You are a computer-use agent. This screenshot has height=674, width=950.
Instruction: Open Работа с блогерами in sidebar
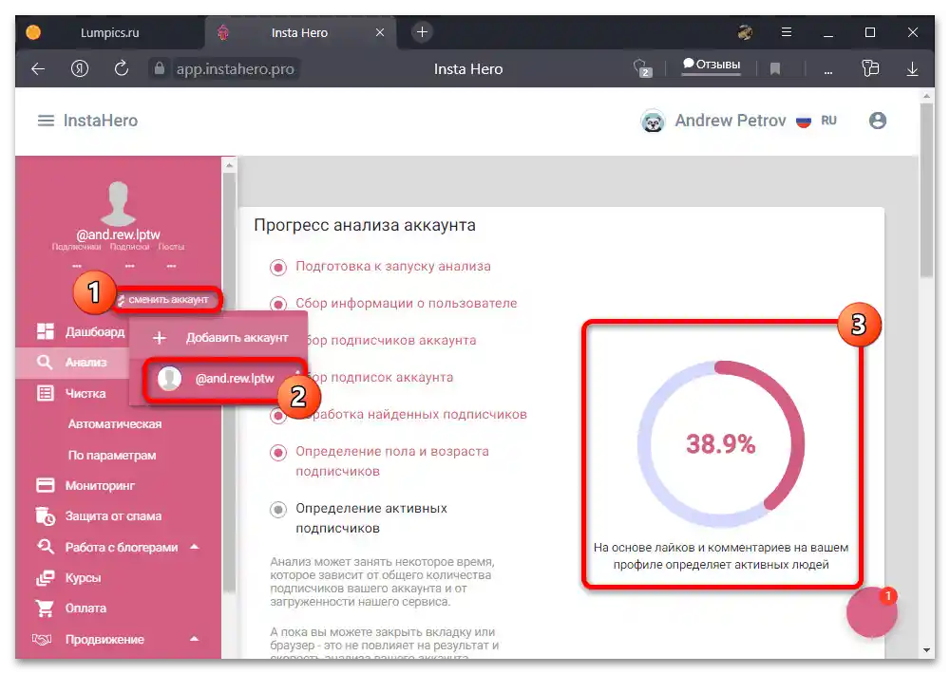[x=122, y=548]
